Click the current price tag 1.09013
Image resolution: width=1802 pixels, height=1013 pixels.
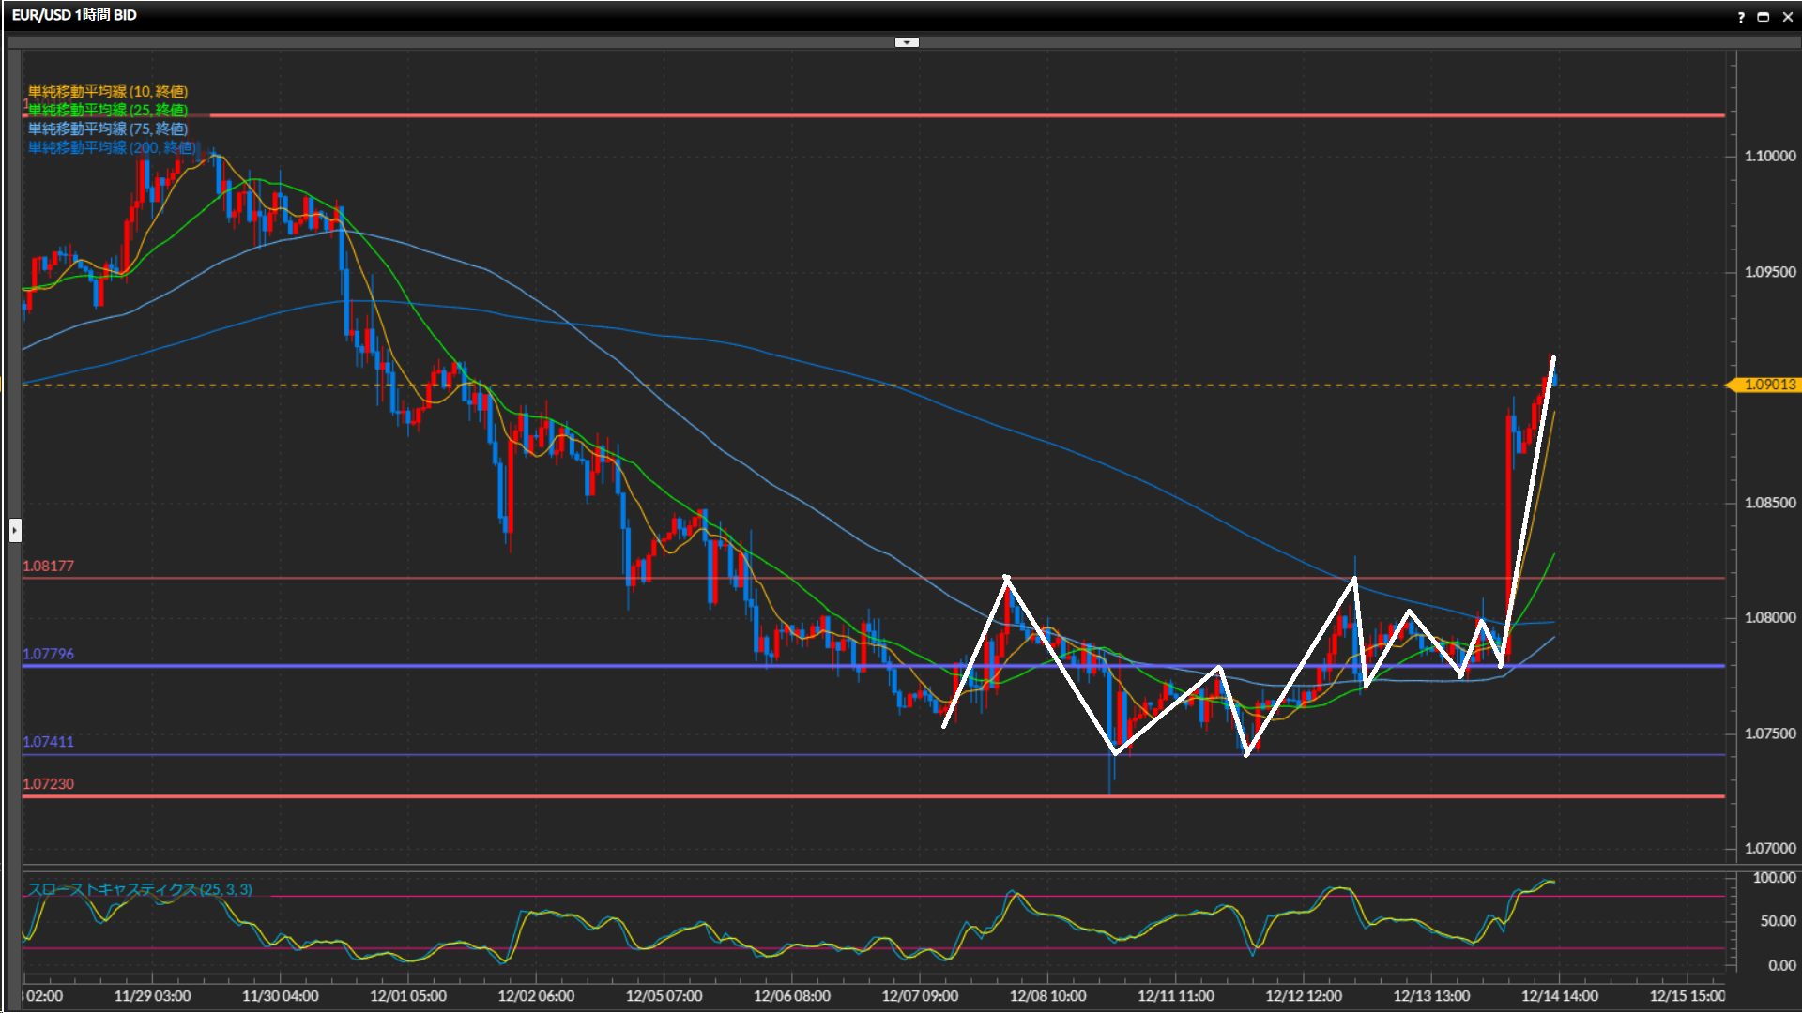(x=1768, y=385)
